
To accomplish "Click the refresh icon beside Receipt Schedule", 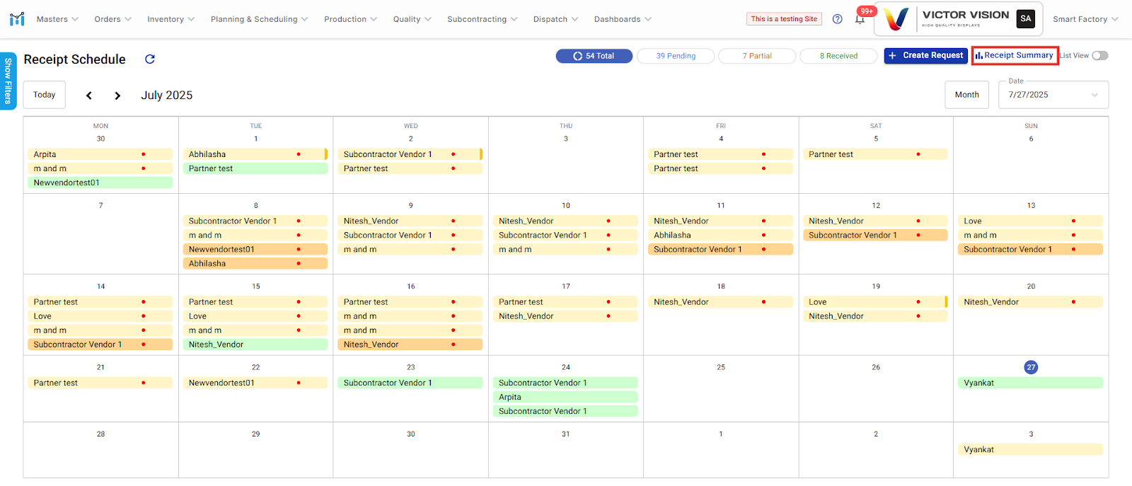I will 150,59.
